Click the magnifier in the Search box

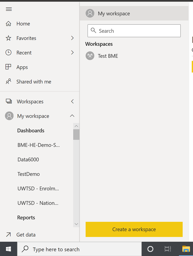coord(93,30)
